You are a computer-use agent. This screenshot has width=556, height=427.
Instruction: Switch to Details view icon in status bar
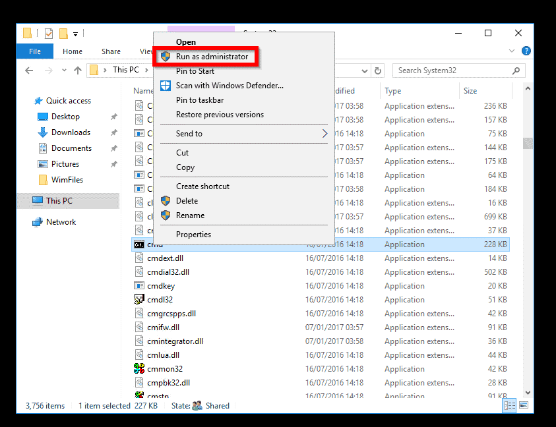510,406
